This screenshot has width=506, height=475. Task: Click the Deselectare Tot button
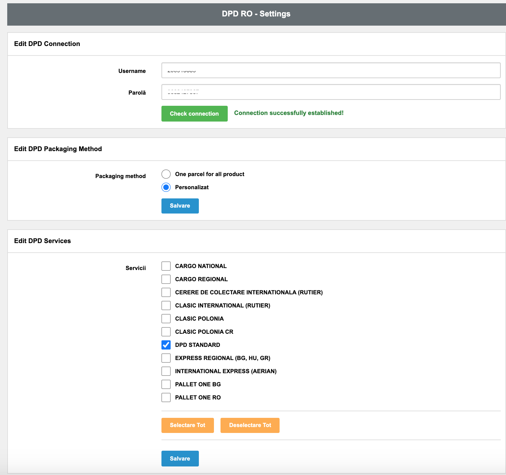250,425
